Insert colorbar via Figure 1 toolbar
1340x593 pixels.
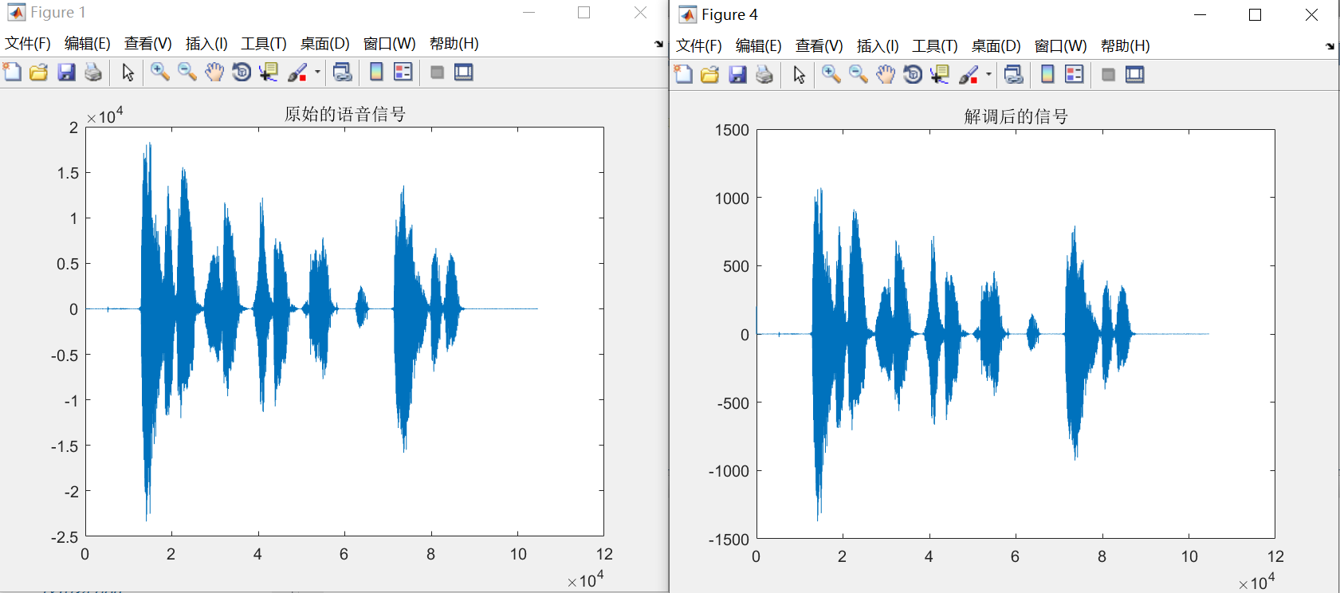pyautogui.click(x=376, y=73)
